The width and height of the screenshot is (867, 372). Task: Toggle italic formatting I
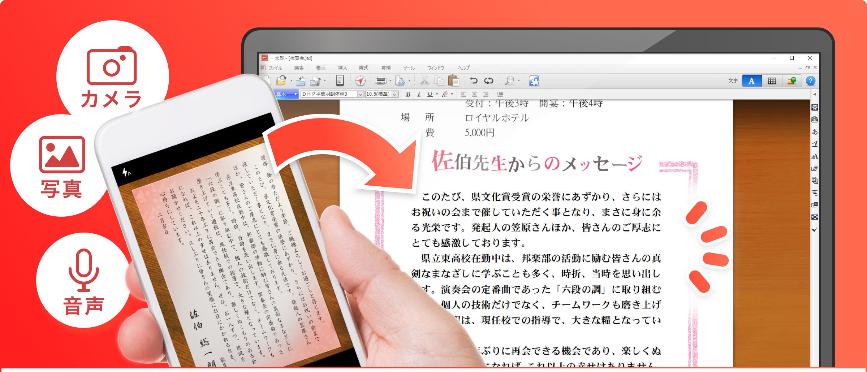(x=419, y=94)
